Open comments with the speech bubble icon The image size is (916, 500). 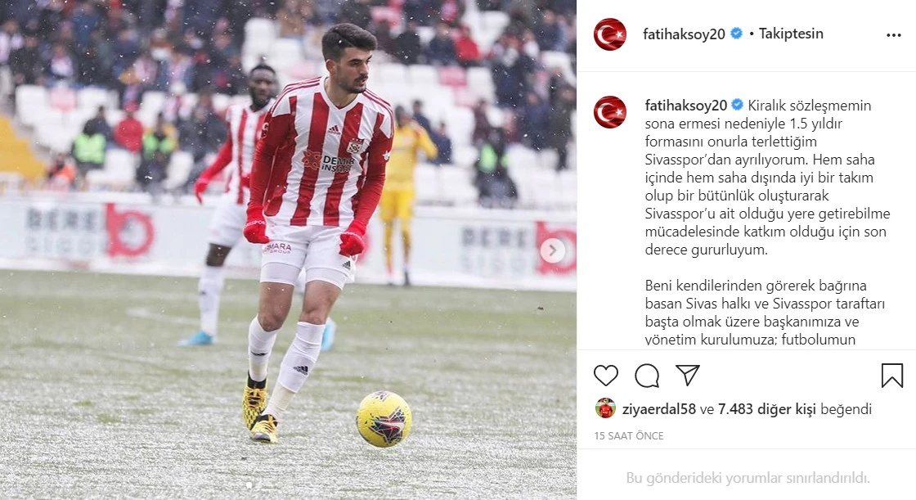647,376
